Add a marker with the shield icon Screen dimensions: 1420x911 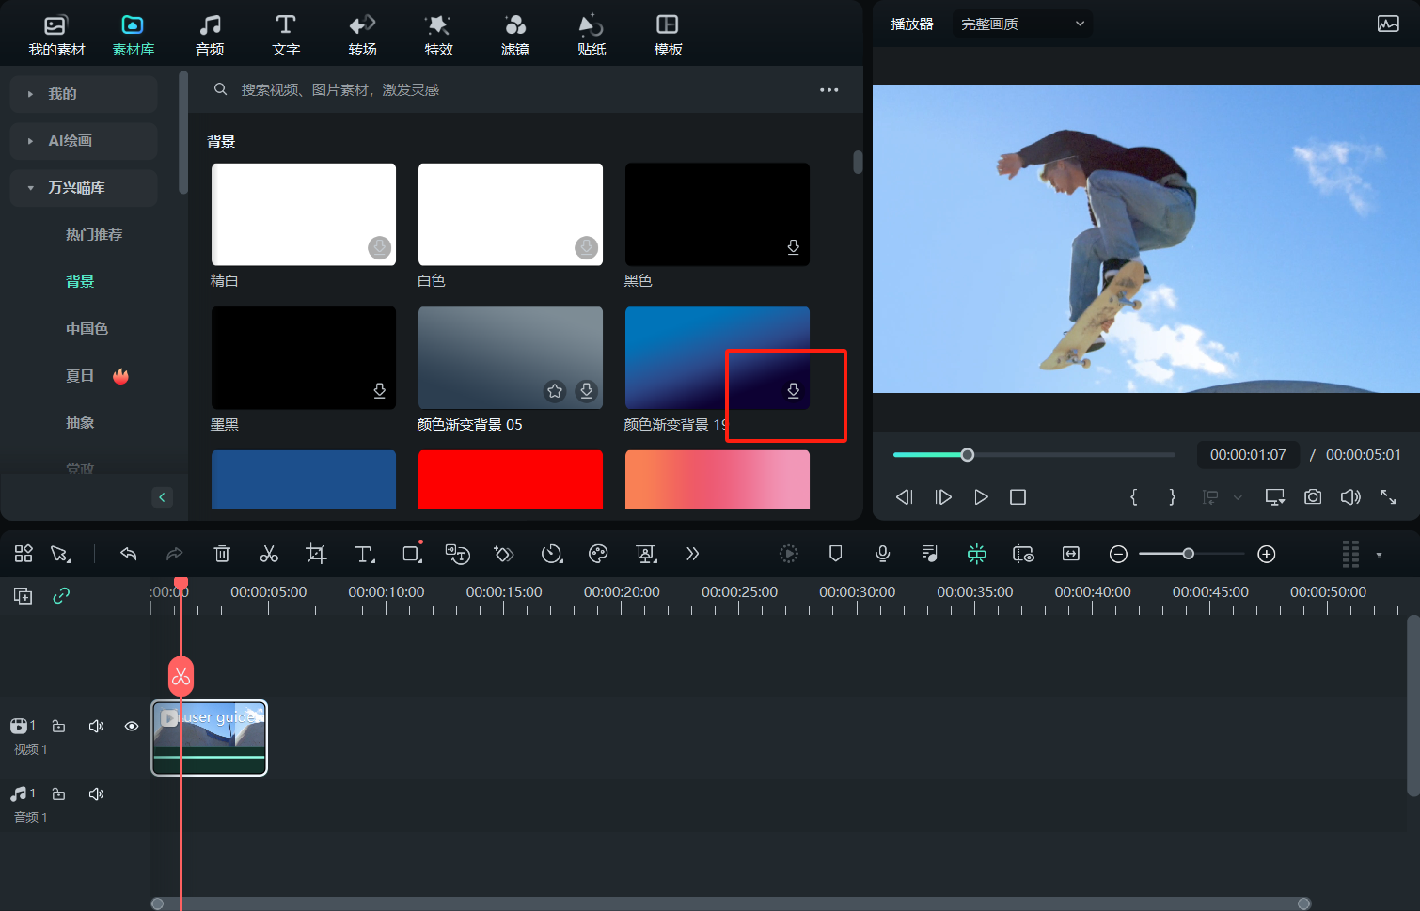tap(835, 555)
